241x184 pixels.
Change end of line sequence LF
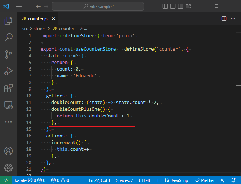[x=157, y=180]
